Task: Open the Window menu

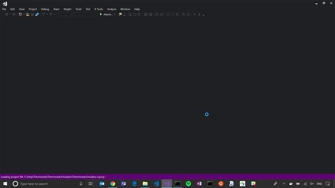Action: (125, 9)
